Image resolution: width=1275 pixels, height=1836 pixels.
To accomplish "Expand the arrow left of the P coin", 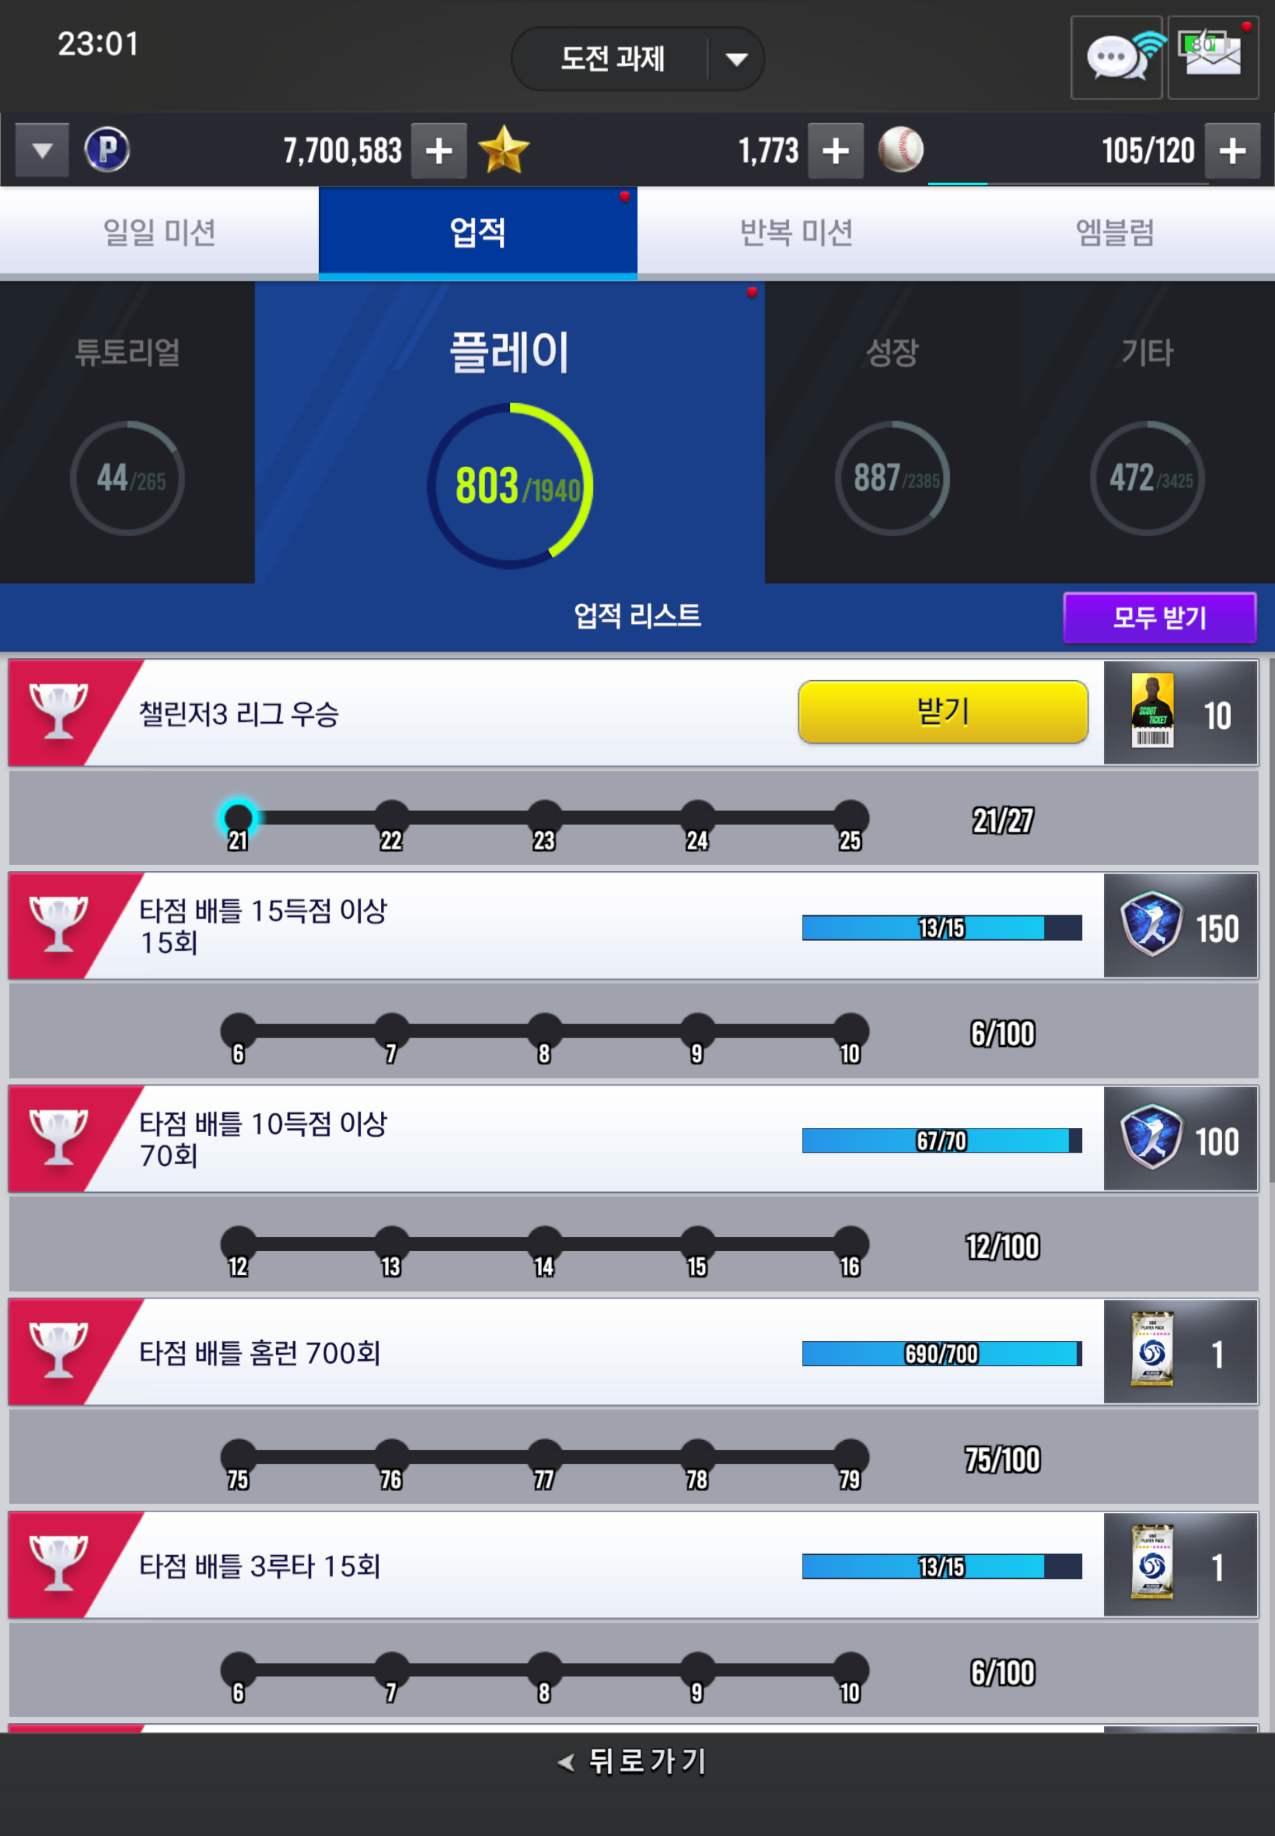I will coord(41,150).
